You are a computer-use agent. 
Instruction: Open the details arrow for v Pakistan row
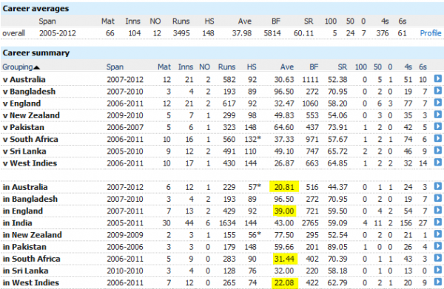(438, 126)
